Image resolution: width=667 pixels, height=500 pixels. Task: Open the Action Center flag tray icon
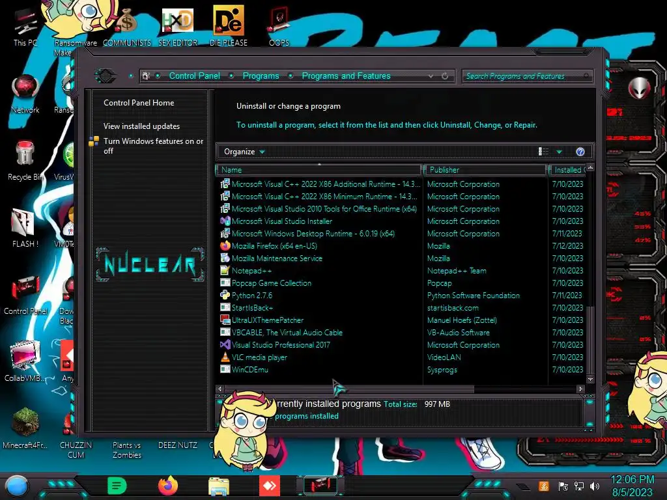click(563, 486)
